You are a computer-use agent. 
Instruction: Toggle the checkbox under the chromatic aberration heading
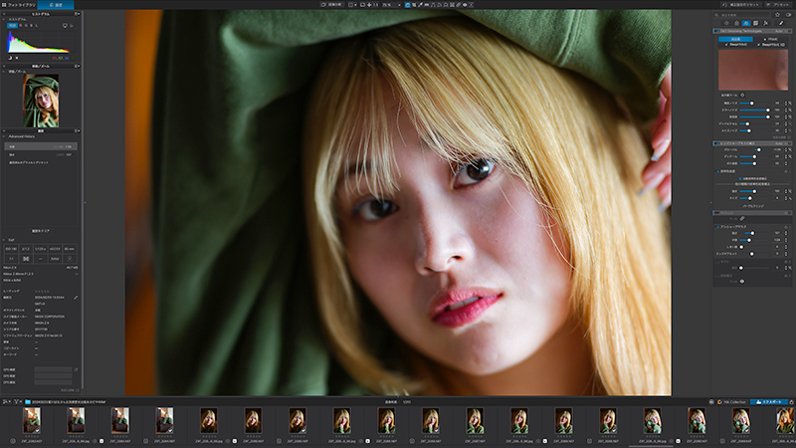[740, 178]
